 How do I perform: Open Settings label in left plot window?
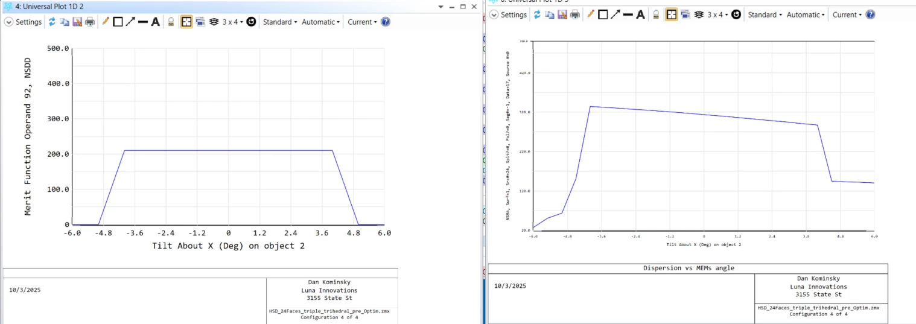(x=29, y=22)
